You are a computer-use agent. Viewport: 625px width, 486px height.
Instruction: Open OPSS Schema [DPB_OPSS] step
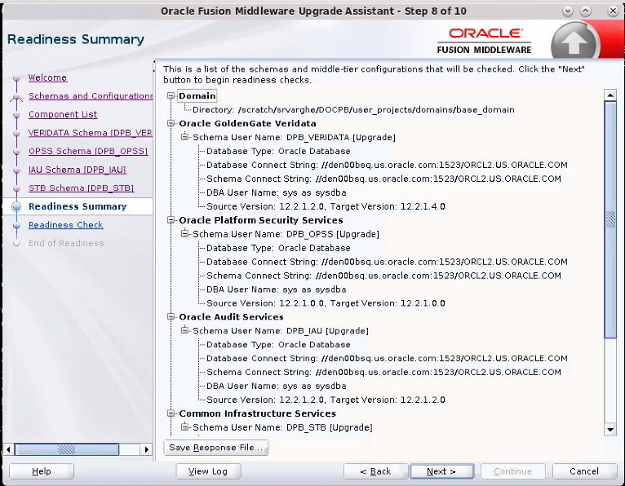[x=88, y=151]
